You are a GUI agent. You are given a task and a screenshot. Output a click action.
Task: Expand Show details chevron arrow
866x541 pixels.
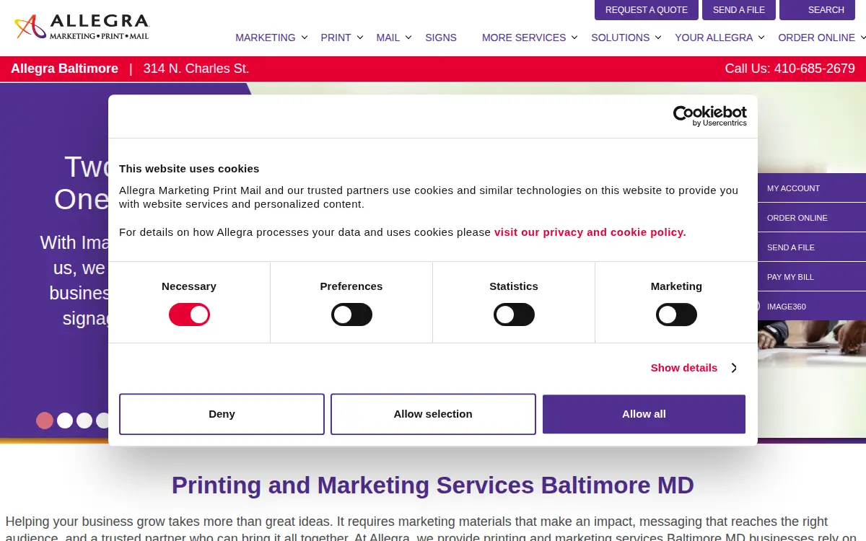[734, 368]
